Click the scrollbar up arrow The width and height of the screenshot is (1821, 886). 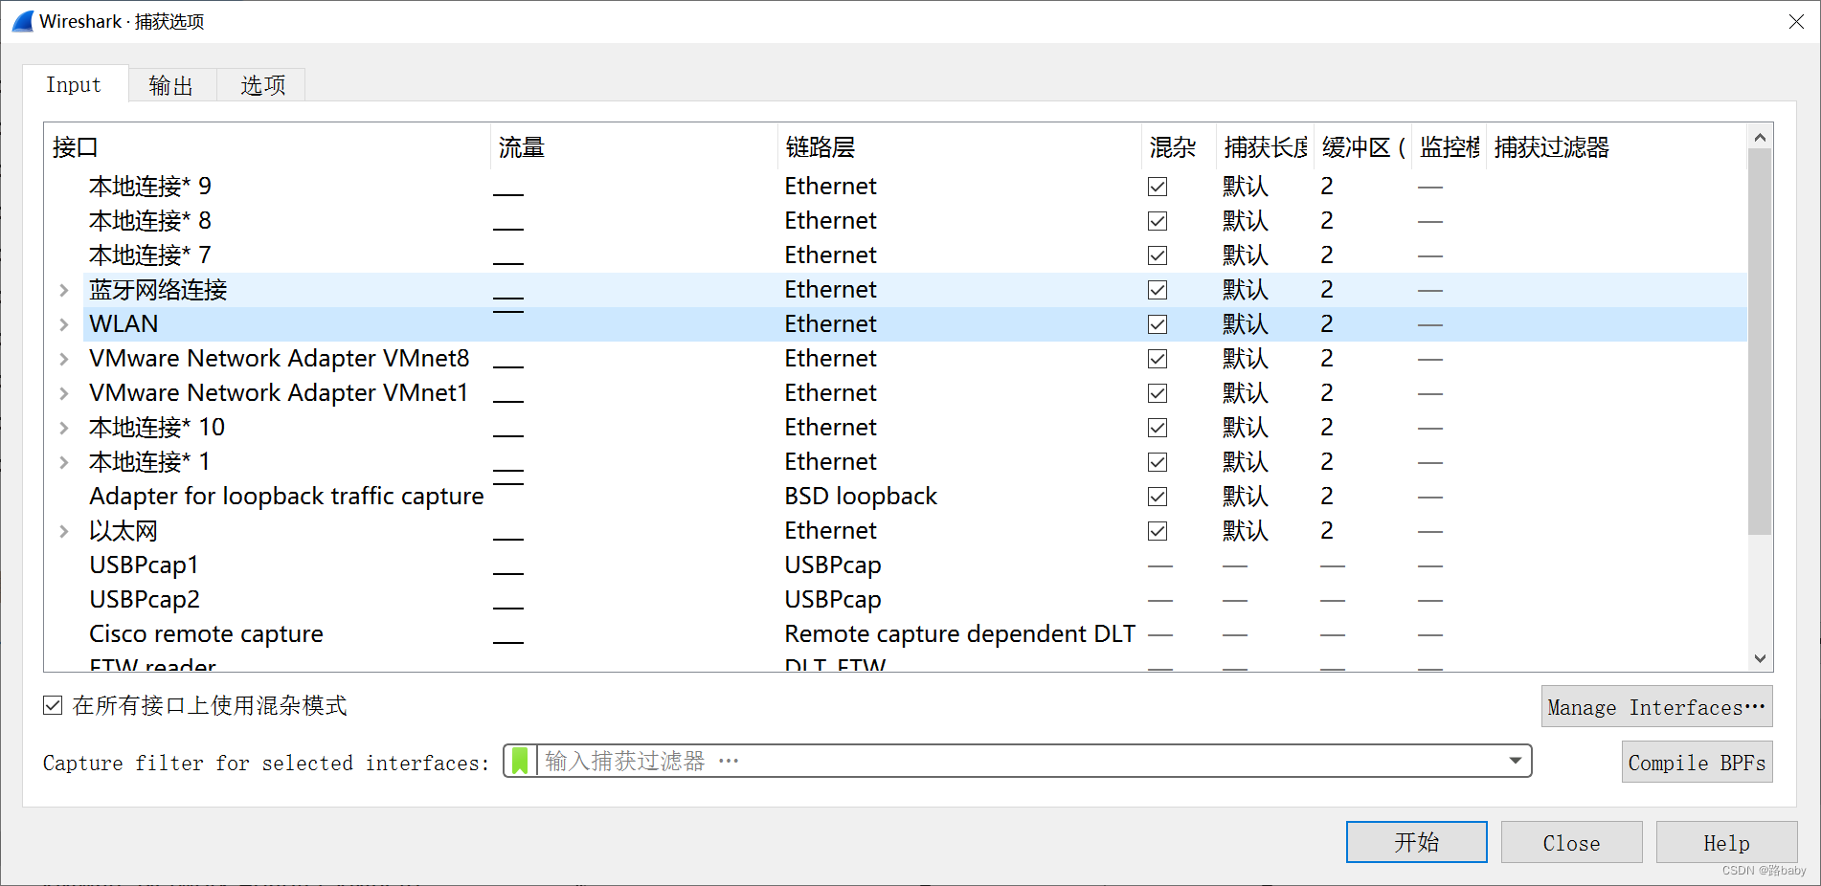1760,138
